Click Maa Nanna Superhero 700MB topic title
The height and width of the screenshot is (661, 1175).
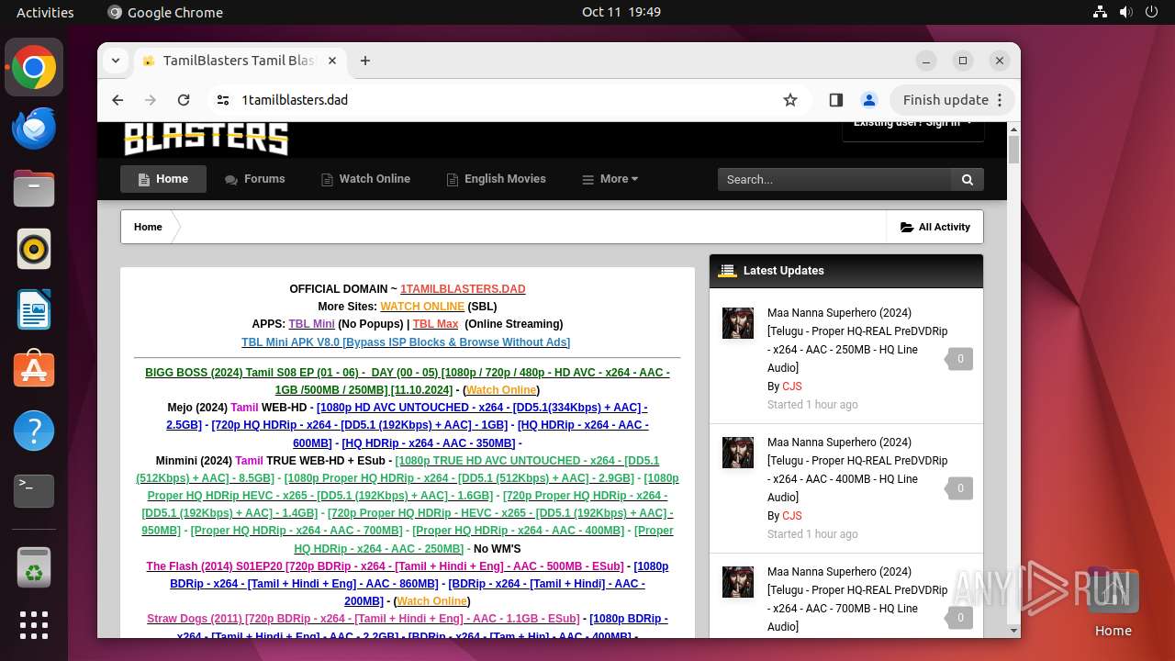[x=857, y=599]
